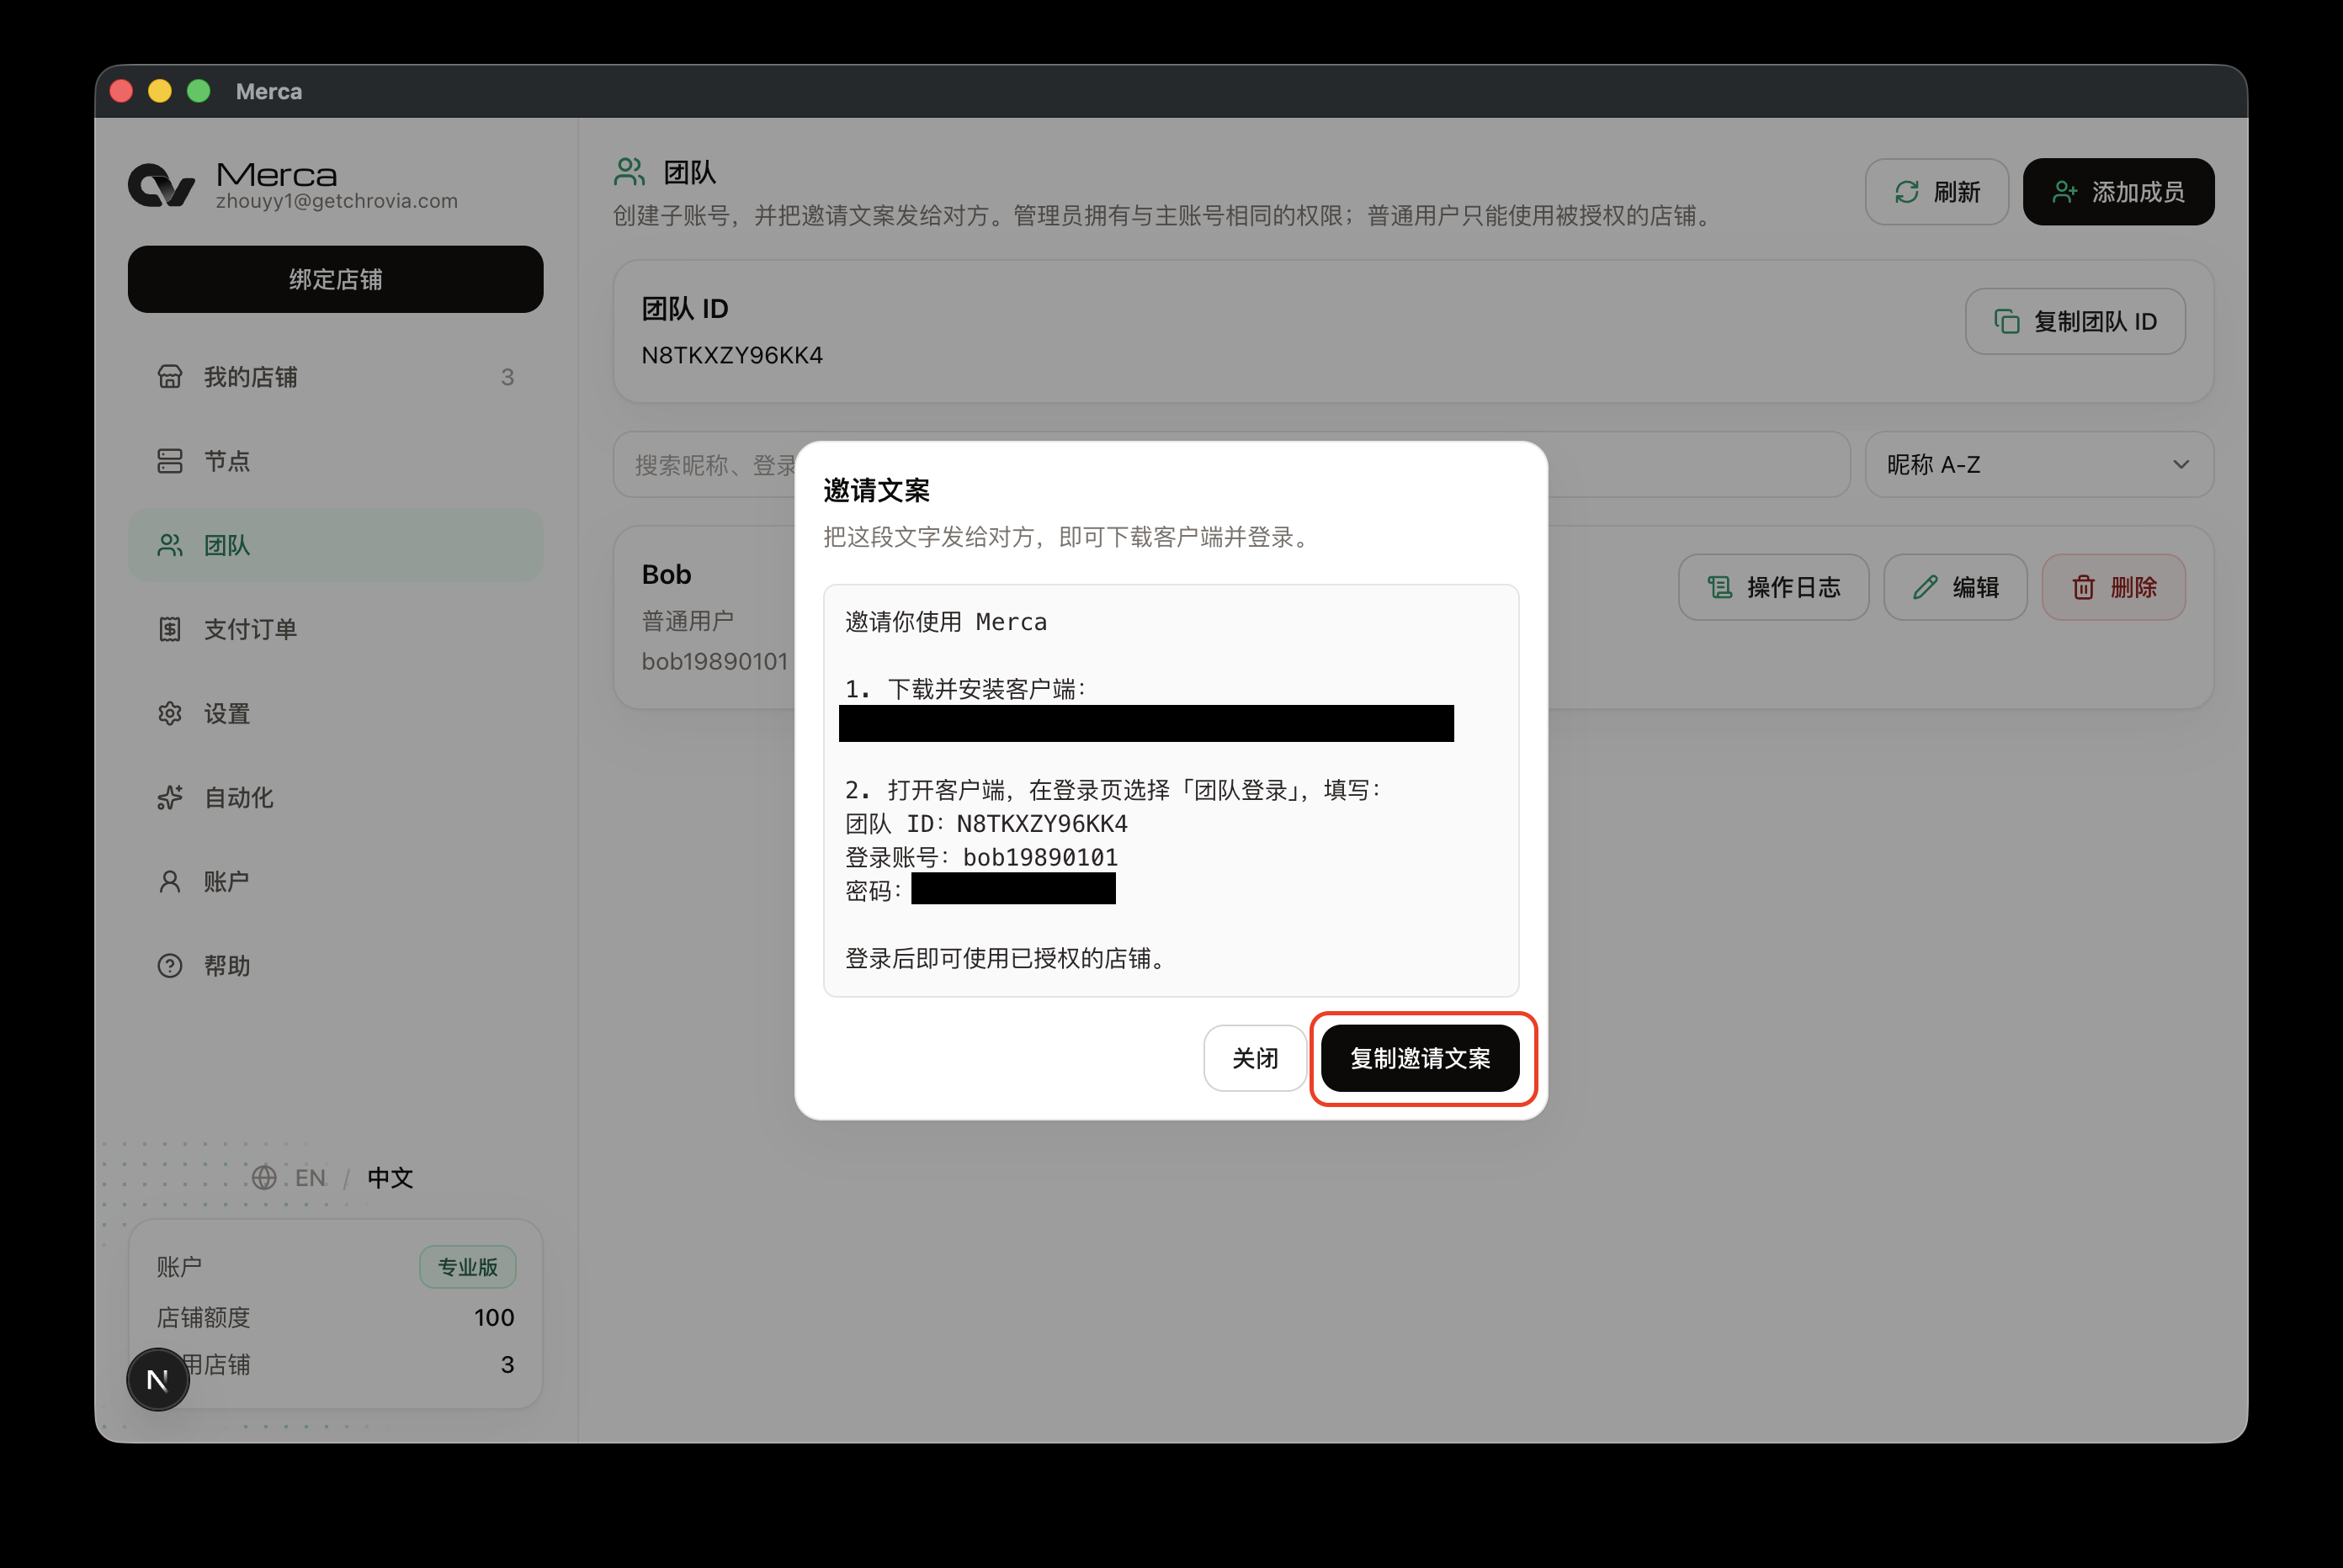Image resolution: width=2343 pixels, height=1568 pixels.
Task: Click the 添加成员 button
Action: 2118,192
